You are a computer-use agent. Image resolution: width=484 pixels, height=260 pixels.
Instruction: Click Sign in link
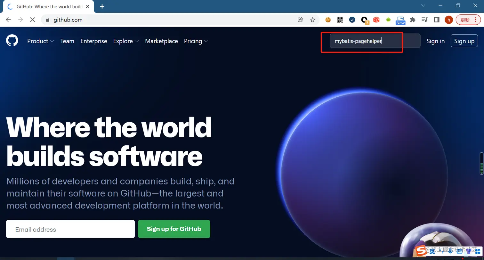435,41
